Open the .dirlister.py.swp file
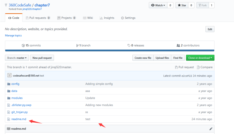 pos(21,105)
